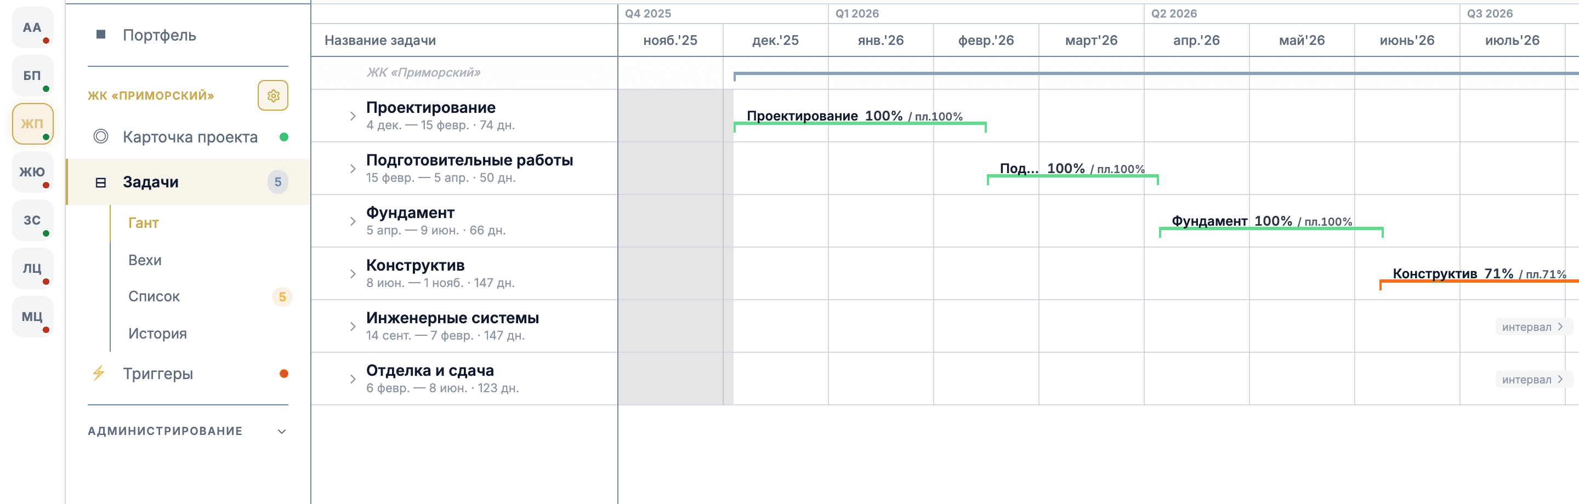1579x504 pixels.
Task: Click the Проектирование 100% Gantt bar
Action: [860, 123]
